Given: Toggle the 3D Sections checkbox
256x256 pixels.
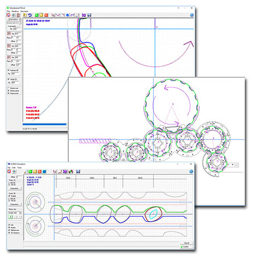Looking at the screenshot, I should 9,233.
